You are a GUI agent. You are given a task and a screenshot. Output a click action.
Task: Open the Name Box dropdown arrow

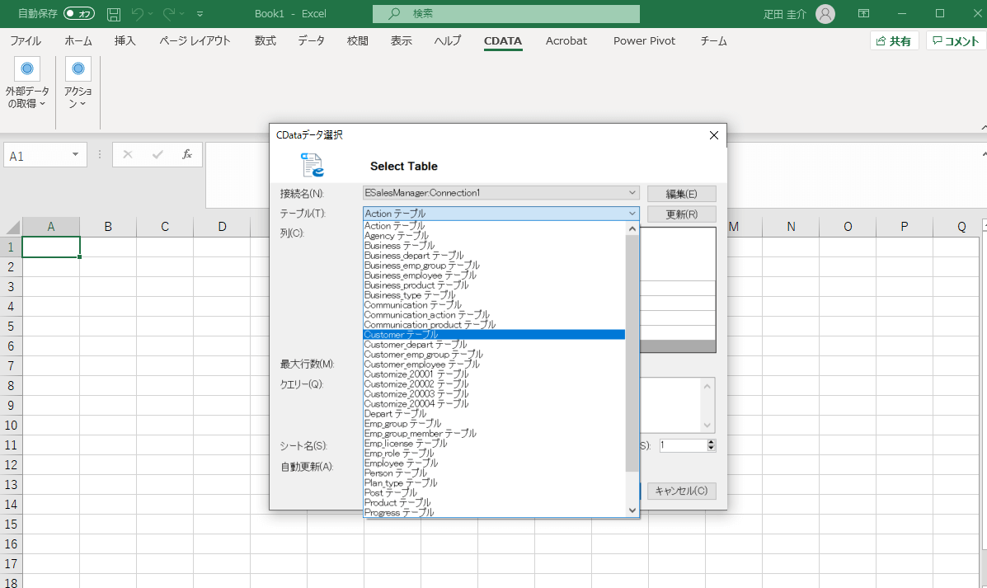76,155
